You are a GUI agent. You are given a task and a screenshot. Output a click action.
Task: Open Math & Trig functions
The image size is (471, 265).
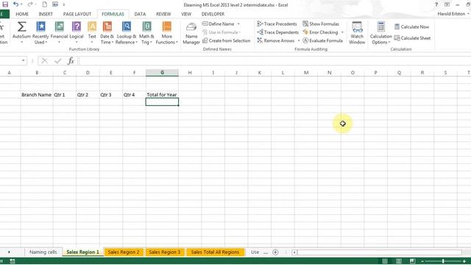(146, 33)
